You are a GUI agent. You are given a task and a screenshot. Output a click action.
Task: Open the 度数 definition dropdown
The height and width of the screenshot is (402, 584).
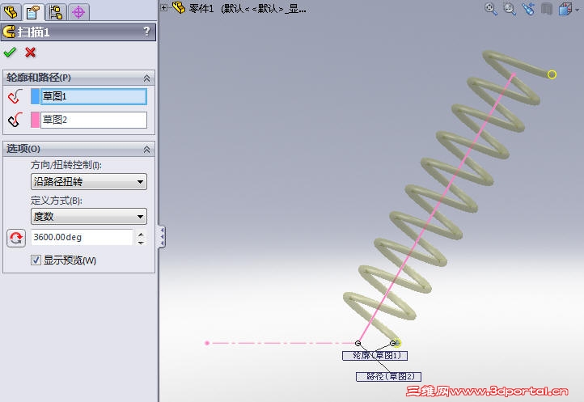tap(89, 216)
